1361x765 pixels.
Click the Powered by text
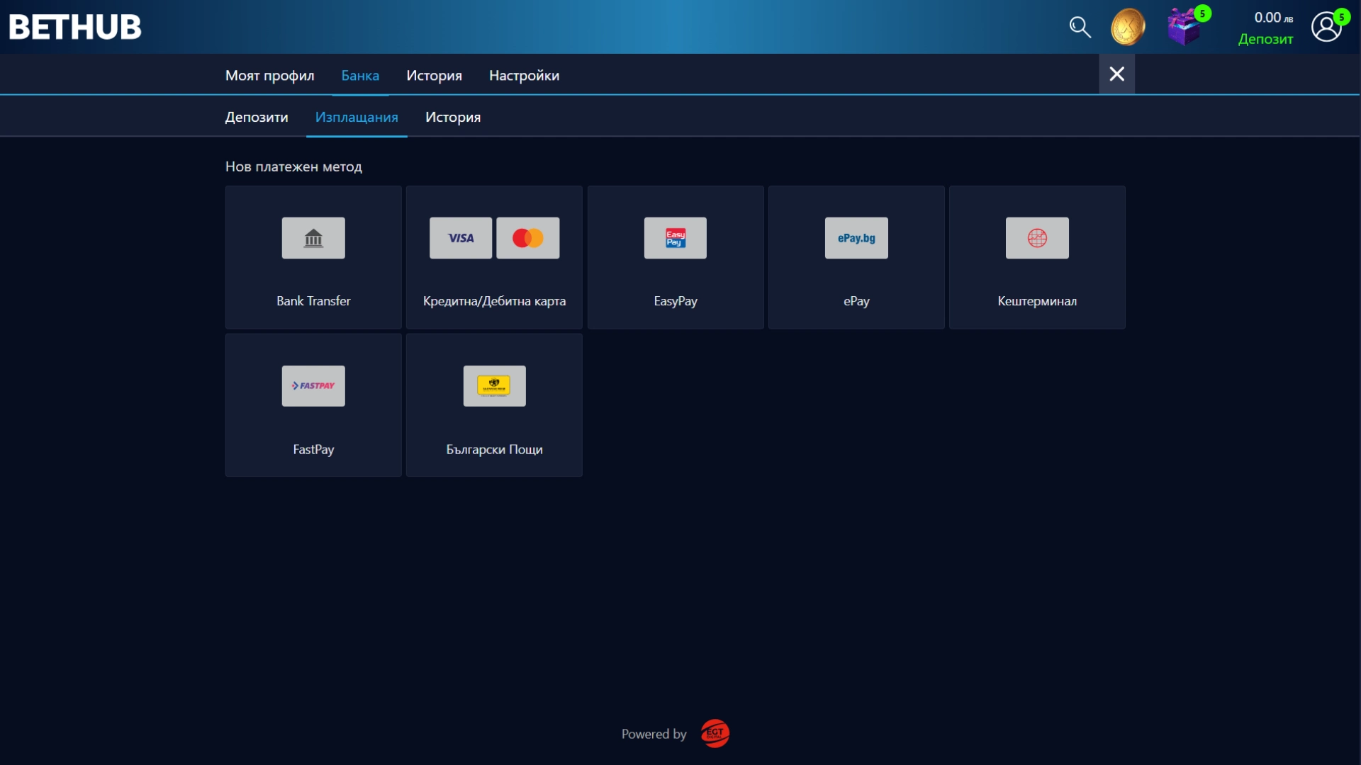[654, 734]
